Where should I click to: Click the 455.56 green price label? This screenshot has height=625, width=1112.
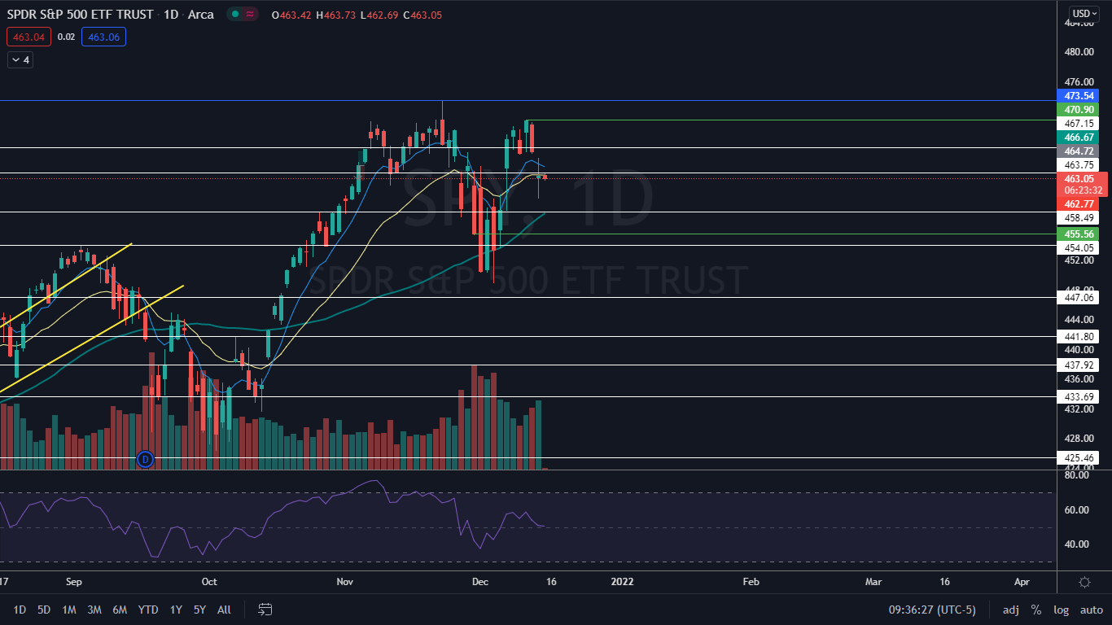(1079, 234)
